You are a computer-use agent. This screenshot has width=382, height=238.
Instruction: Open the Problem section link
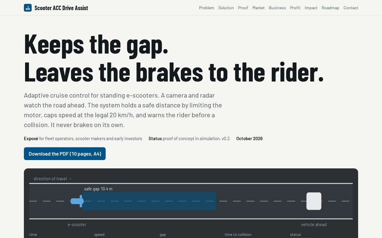point(207,8)
